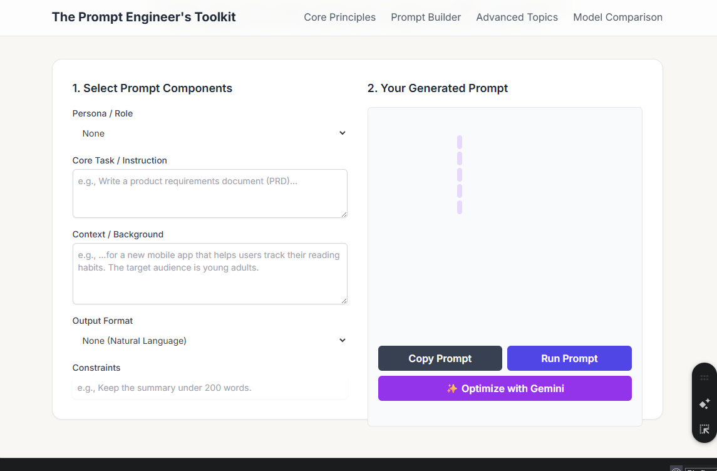Click the Your Generated Prompt heading
Screen dimensions: 717x471
[437, 88]
